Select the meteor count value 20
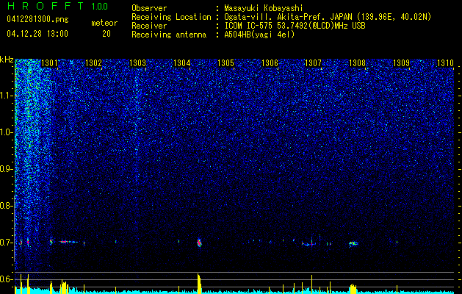The height and width of the screenshot is (294, 462). click(107, 34)
